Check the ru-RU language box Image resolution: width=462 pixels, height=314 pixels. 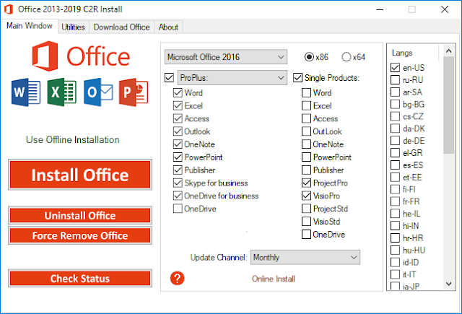pyautogui.click(x=395, y=79)
